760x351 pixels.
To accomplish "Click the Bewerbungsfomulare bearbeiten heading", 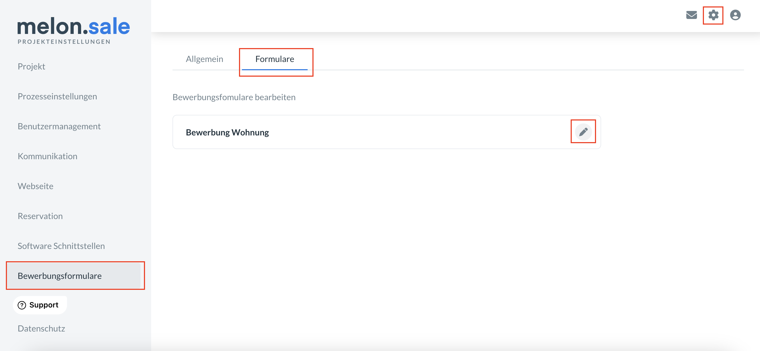I will tap(234, 97).
